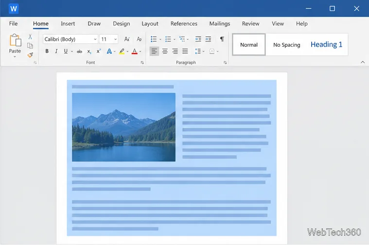Apply the Normal style
Viewport: 369px width, 245px height.
(x=249, y=45)
